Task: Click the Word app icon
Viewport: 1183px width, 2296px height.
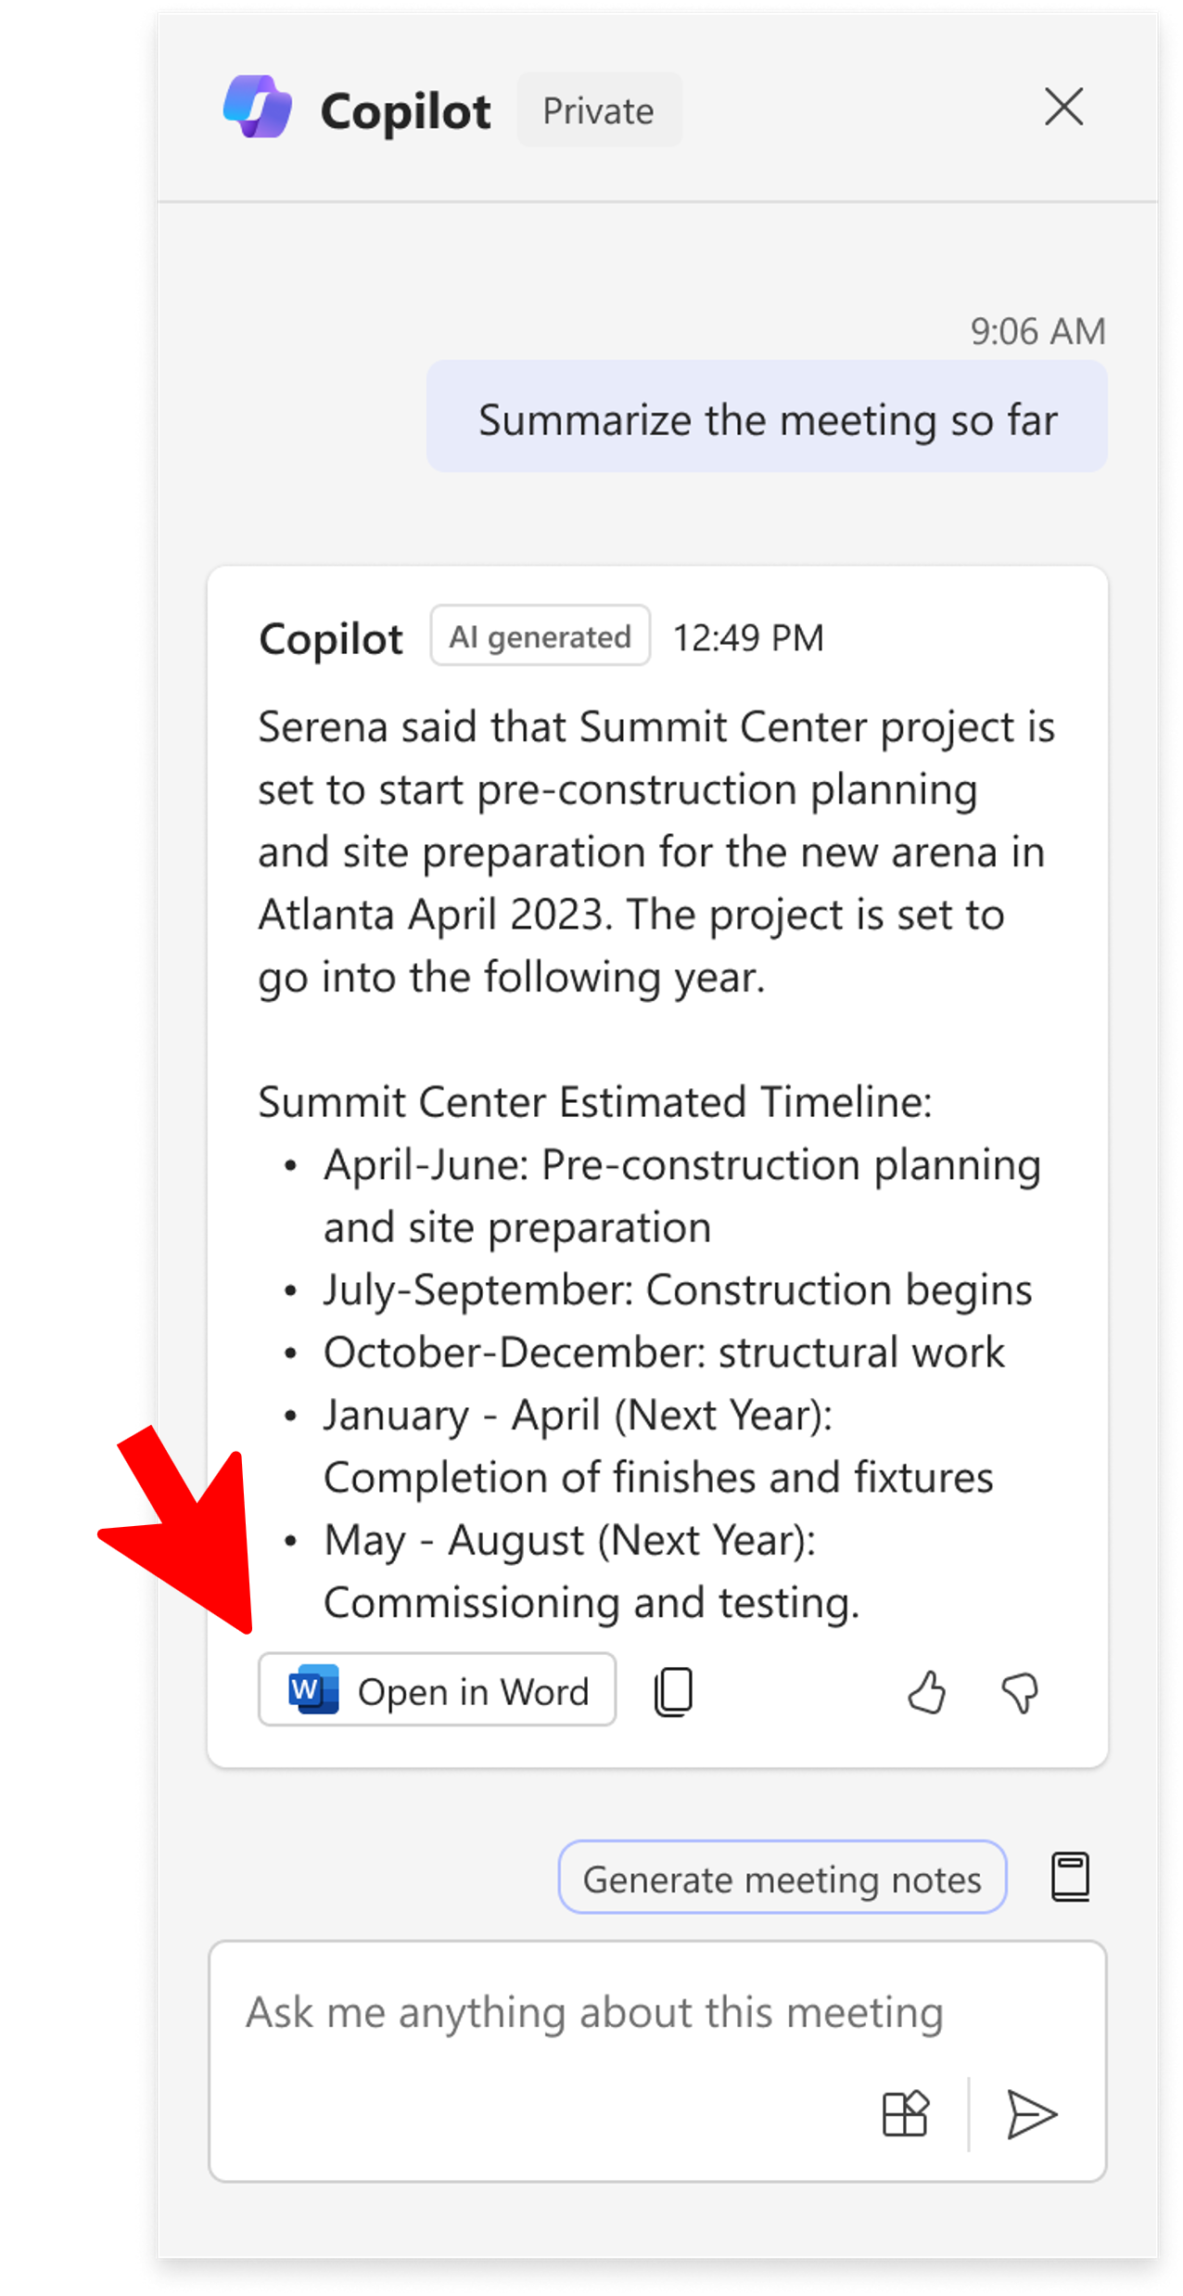Action: pos(312,1689)
